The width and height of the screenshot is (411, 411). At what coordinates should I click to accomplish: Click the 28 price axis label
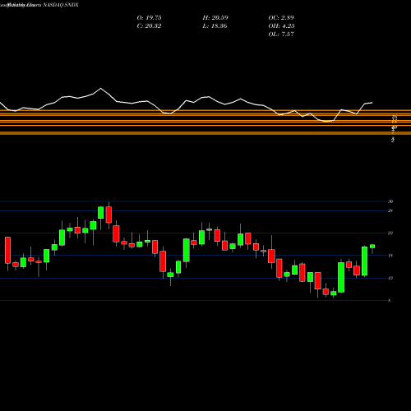pyautogui.click(x=390, y=210)
